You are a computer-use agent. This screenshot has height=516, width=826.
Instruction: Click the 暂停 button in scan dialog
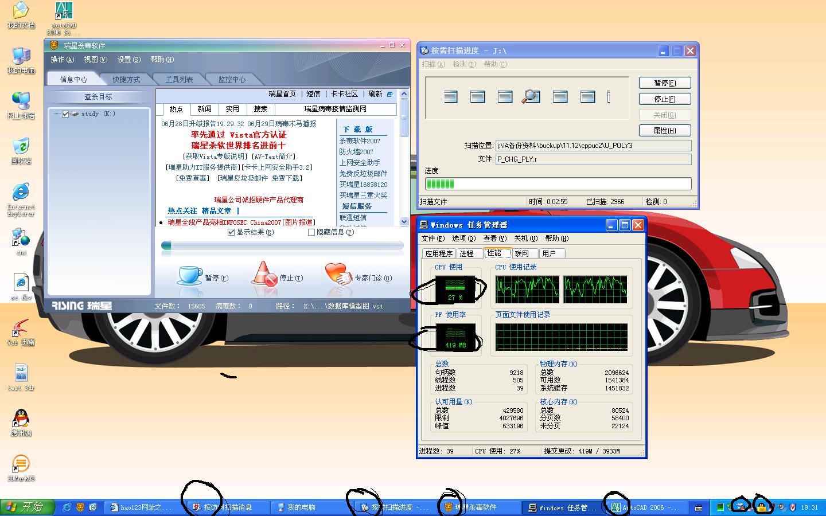664,83
